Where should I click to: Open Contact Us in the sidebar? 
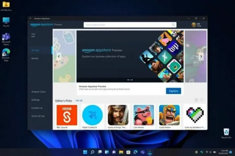pos(37,108)
